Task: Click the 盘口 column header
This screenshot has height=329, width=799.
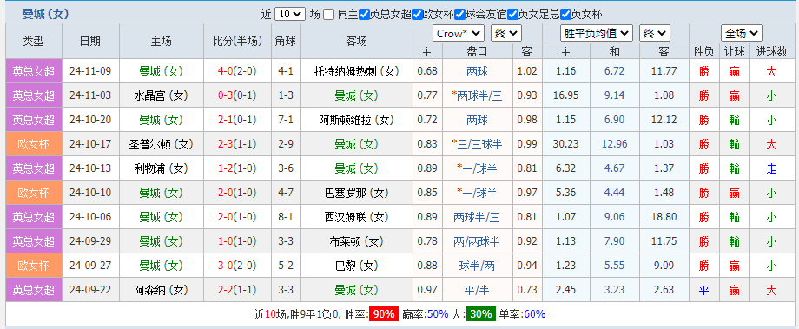Action: (477, 51)
